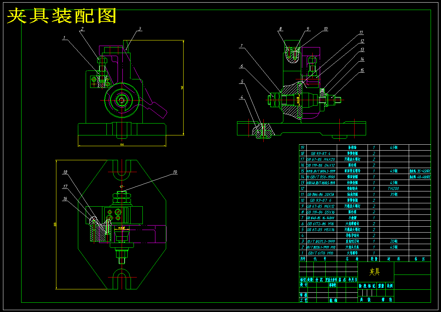Click the 阶段标记 label in the title block
The width and height of the screenshot is (441, 312).
[367, 286]
